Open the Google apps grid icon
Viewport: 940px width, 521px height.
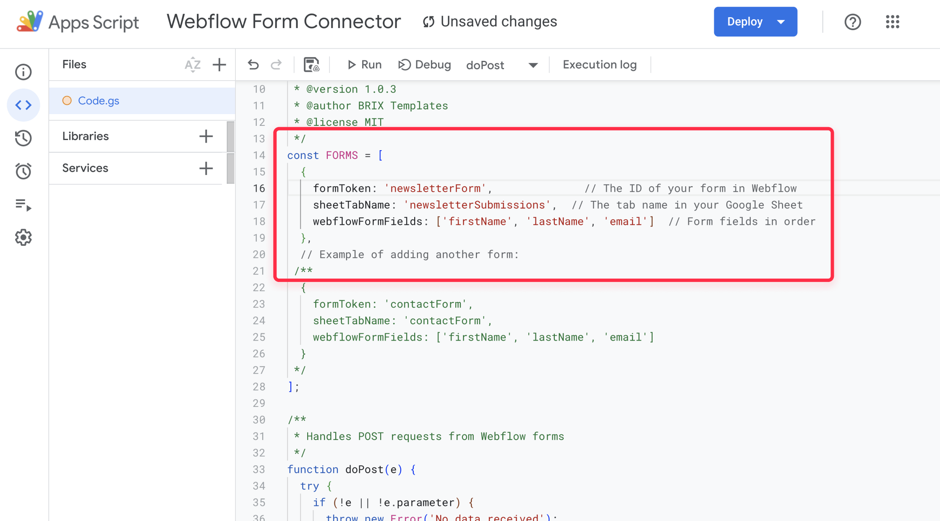893,22
